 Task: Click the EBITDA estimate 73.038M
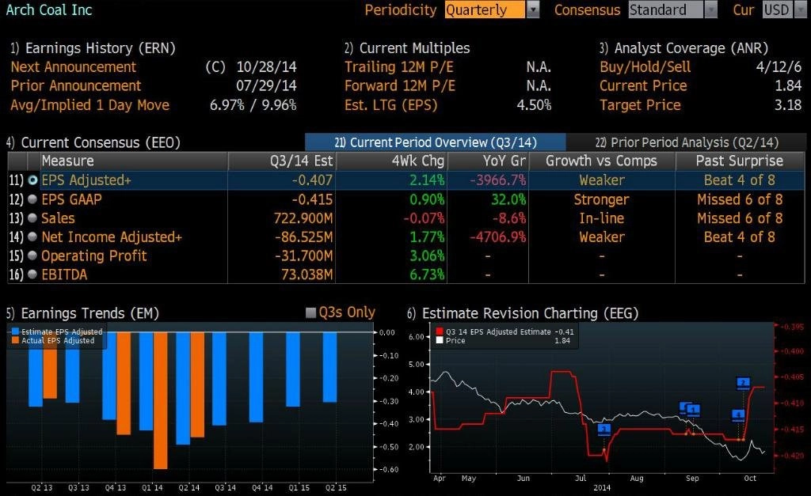(307, 275)
